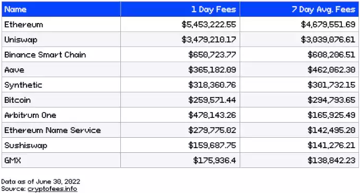Image resolution: width=360 pixels, height=193 pixels.
Task: Select the Sushiswap name cell
Action: [61, 145]
